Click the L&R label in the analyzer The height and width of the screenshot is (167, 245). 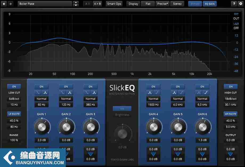pyautogui.click(x=236, y=24)
